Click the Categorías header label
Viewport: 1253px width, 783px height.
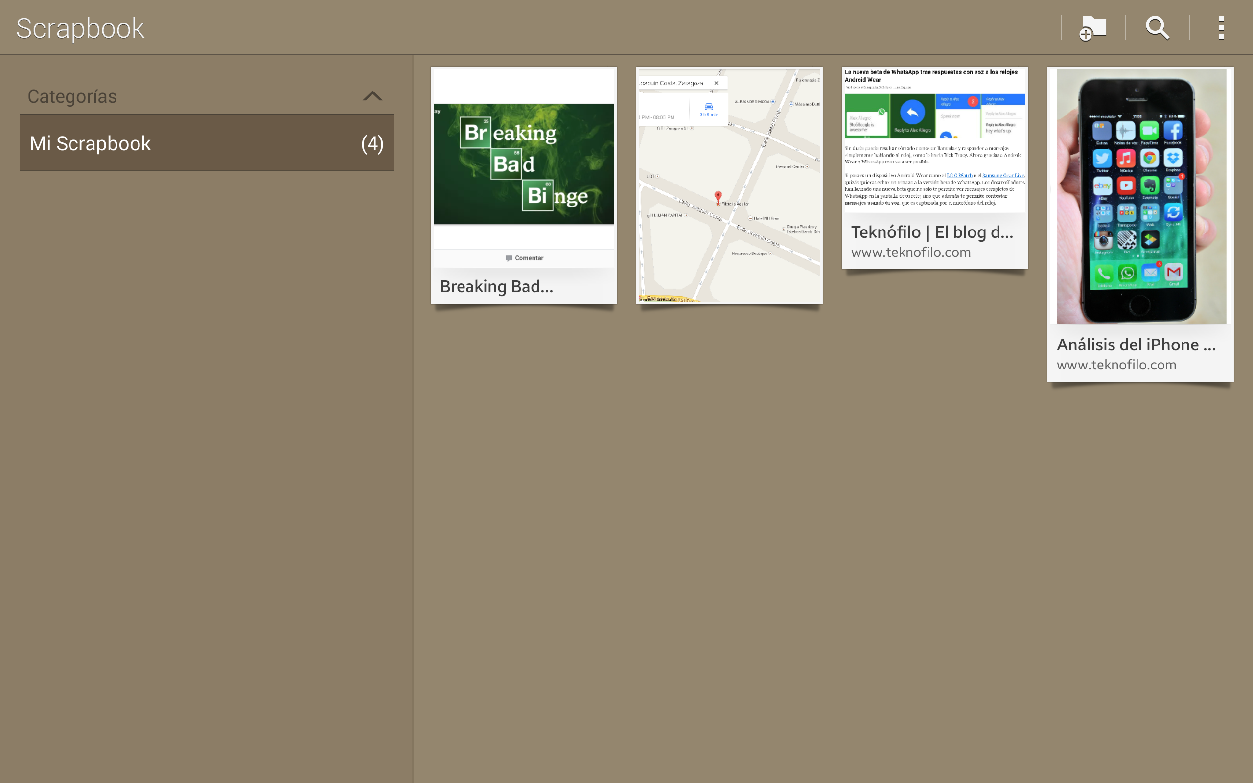(72, 96)
